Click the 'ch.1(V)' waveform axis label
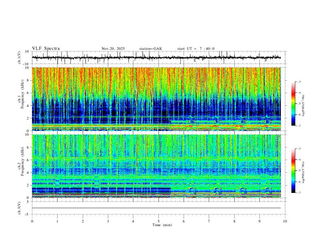Screen dimensions: 321x248 pyautogui.click(x=19, y=58)
